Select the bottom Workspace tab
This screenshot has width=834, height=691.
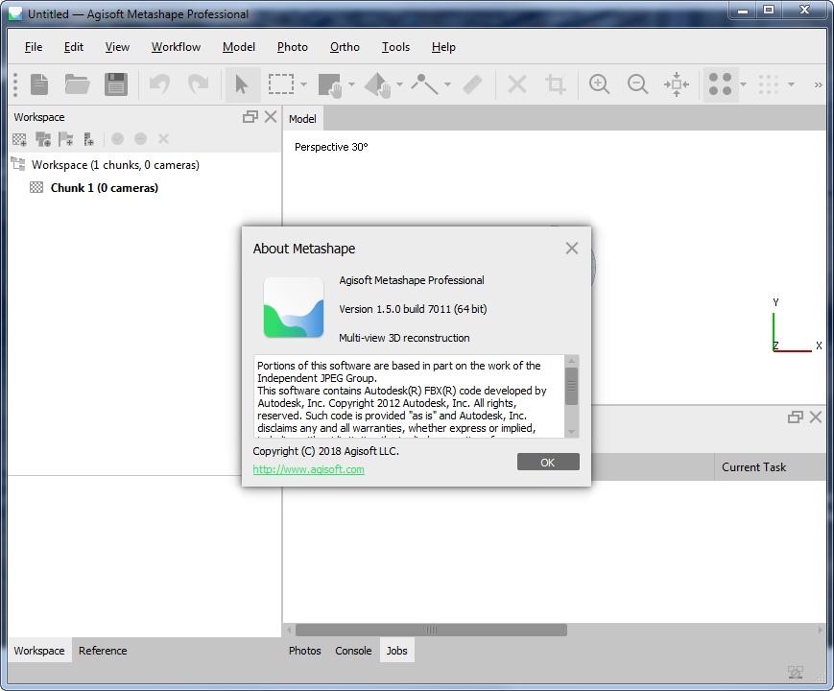click(x=39, y=651)
